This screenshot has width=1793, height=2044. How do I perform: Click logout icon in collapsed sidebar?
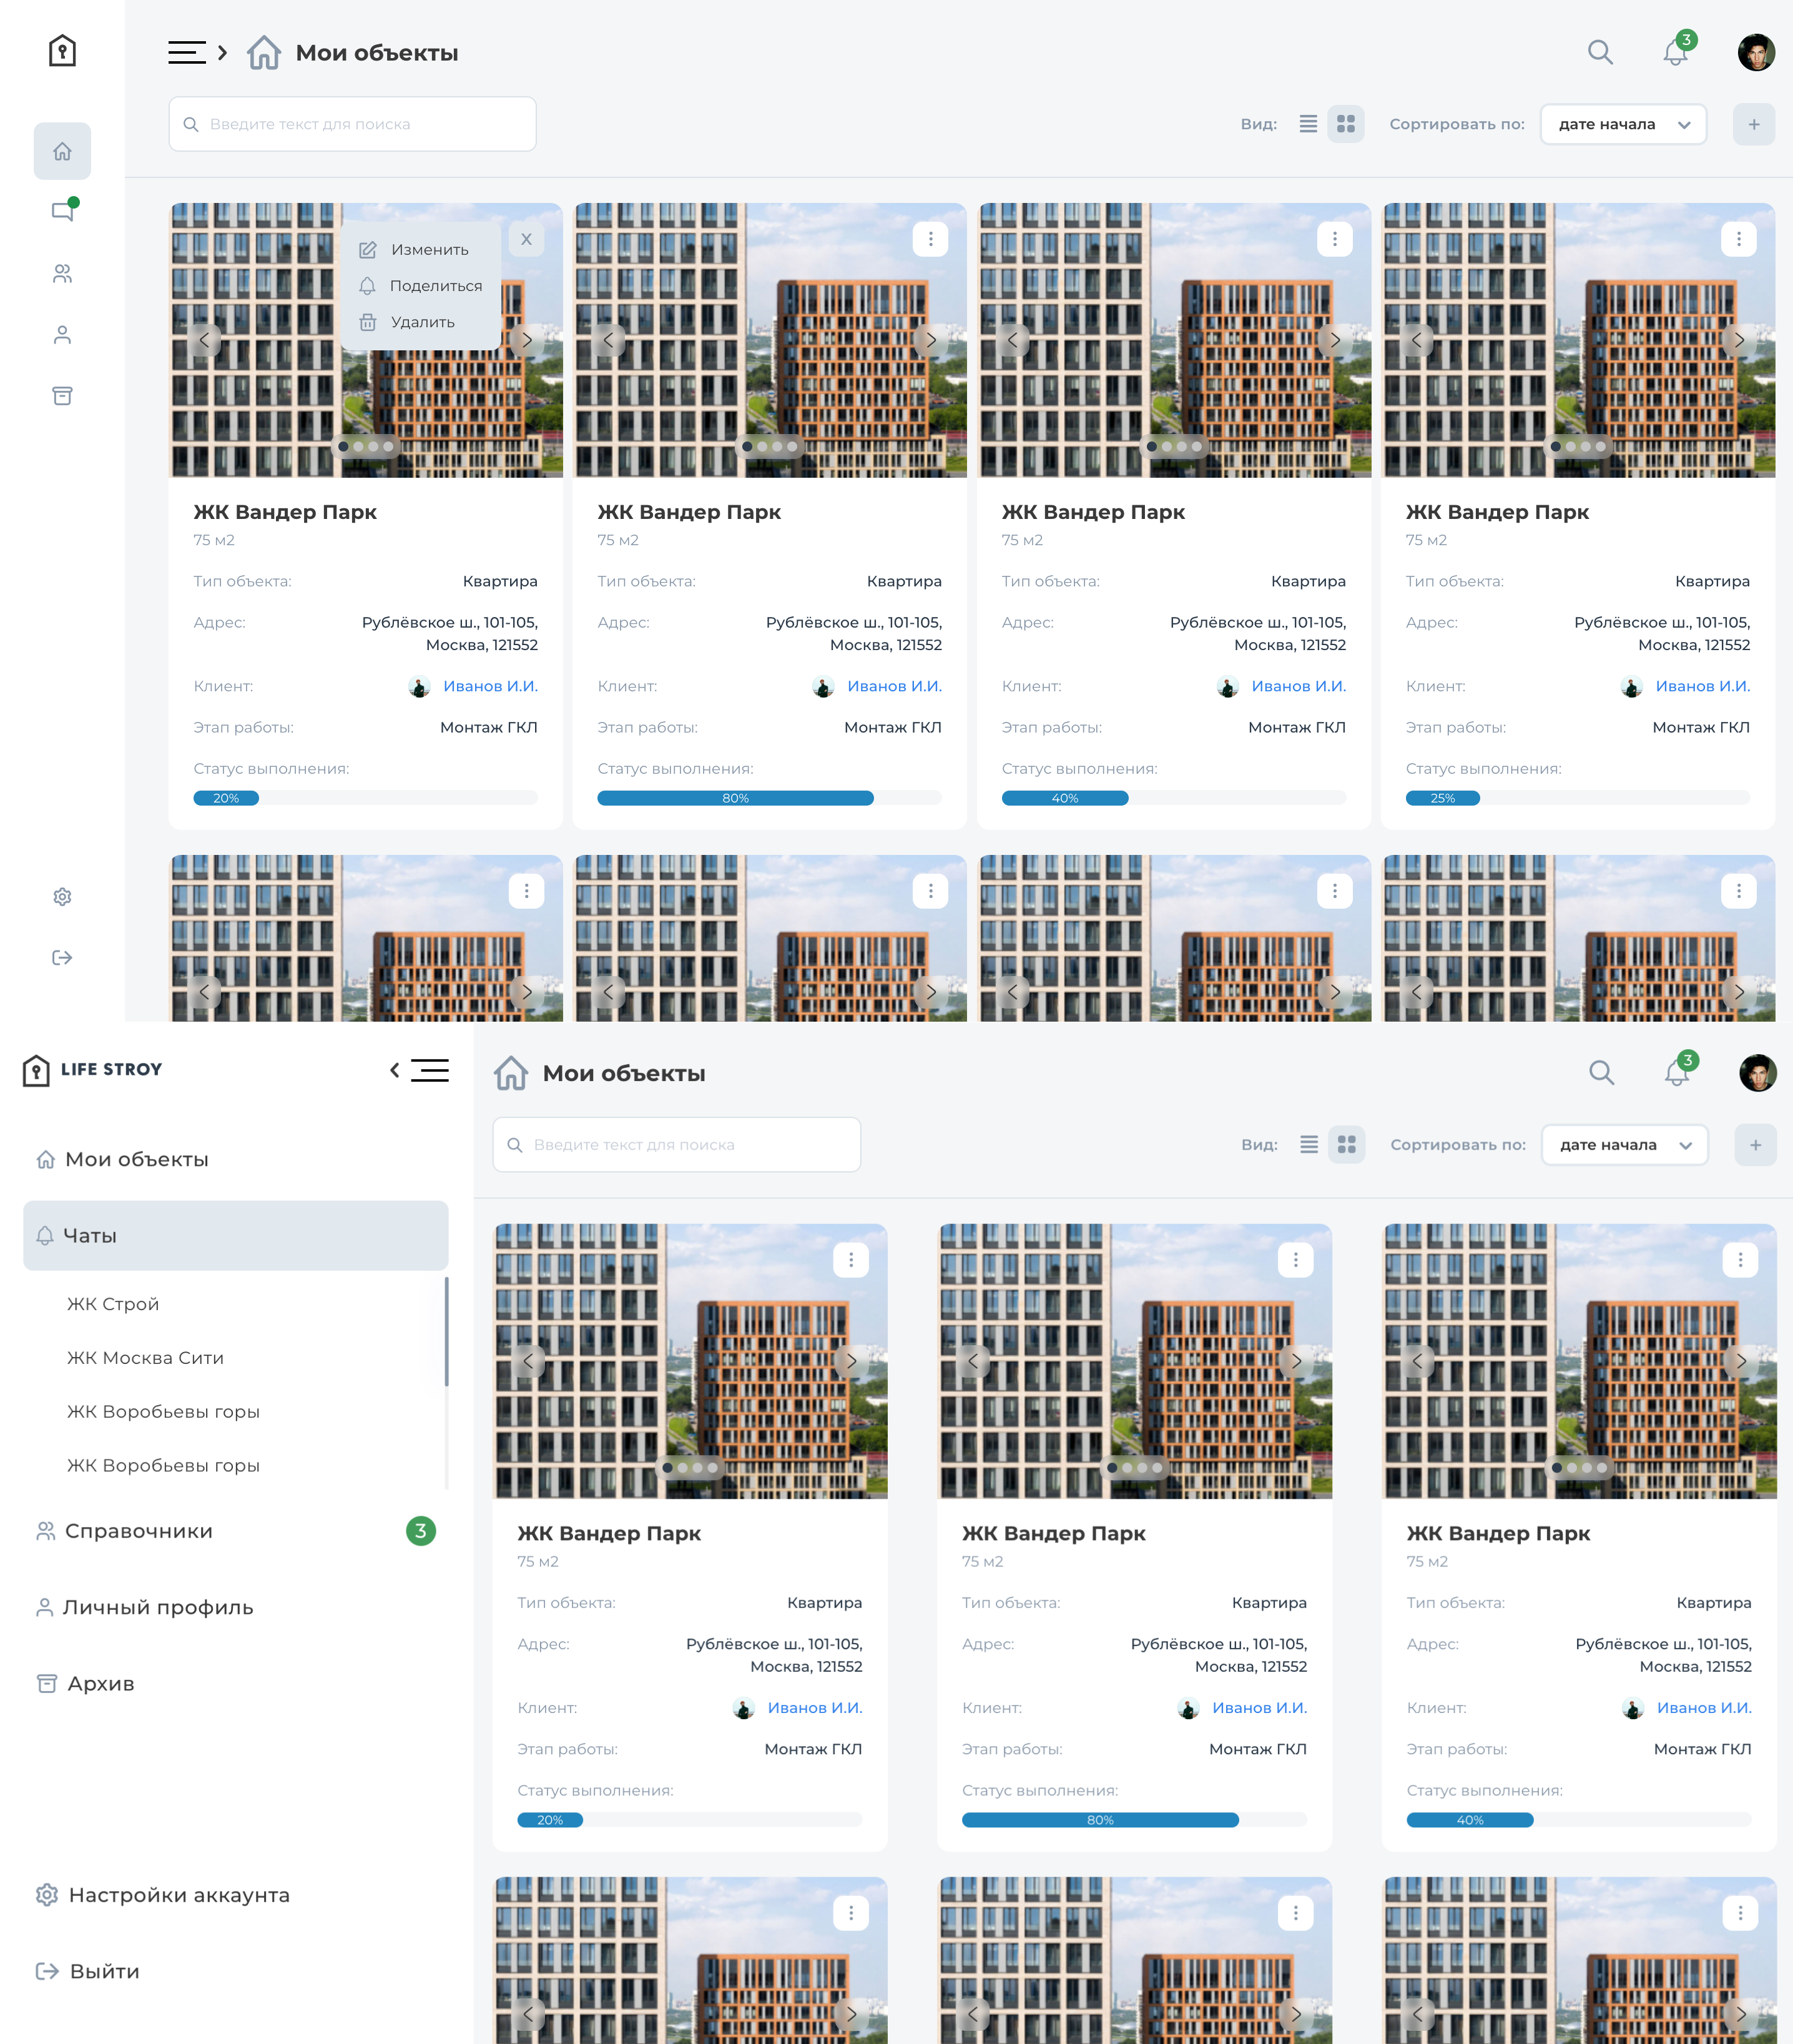62,958
